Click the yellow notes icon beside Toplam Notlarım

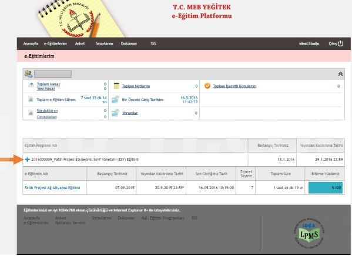pos(116,86)
